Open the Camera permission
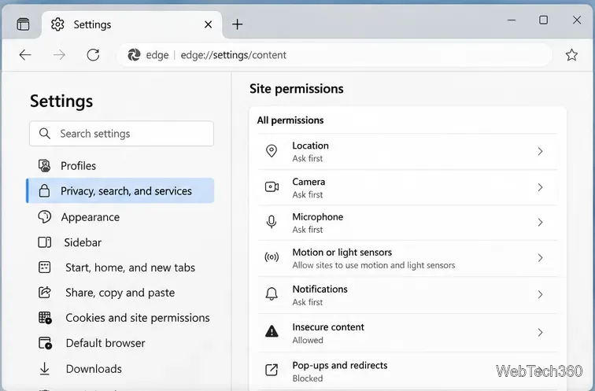Screen dimensions: 595x391 click(x=407, y=187)
